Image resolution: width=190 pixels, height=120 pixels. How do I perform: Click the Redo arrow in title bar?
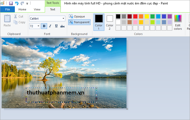click(x=22, y=3)
